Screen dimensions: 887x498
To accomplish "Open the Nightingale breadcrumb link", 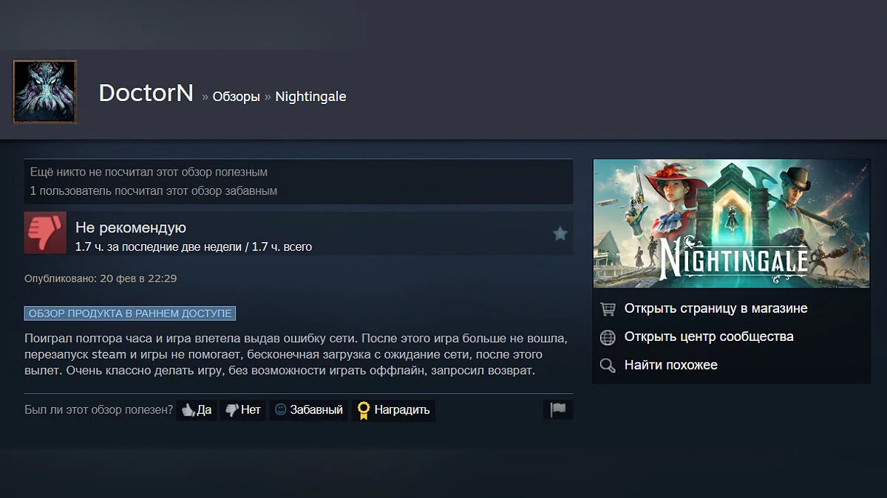I will pyautogui.click(x=310, y=97).
